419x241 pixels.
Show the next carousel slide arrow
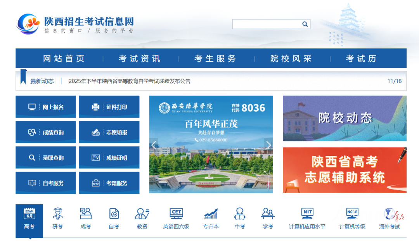click(268, 145)
